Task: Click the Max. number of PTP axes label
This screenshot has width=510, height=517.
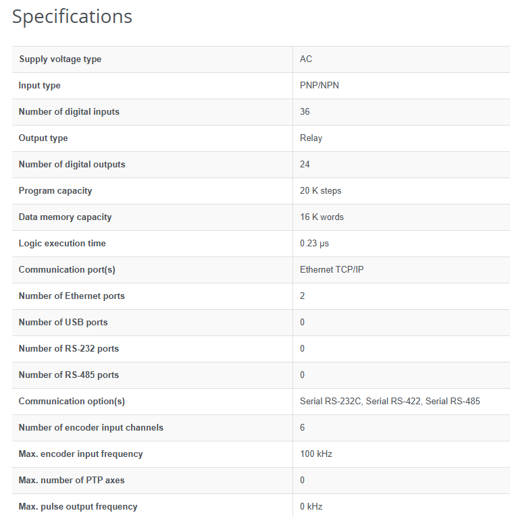Action: (72, 481)
